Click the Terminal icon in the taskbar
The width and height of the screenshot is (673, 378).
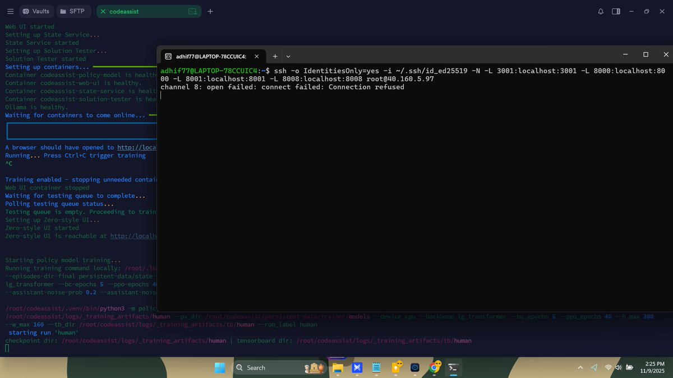[454, 367]
